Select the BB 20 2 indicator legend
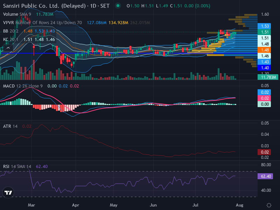280x210 pixels. [x=11, y=31]
